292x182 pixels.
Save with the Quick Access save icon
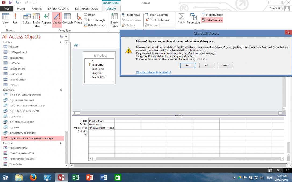pyautogui.click(x=11, y=3)
